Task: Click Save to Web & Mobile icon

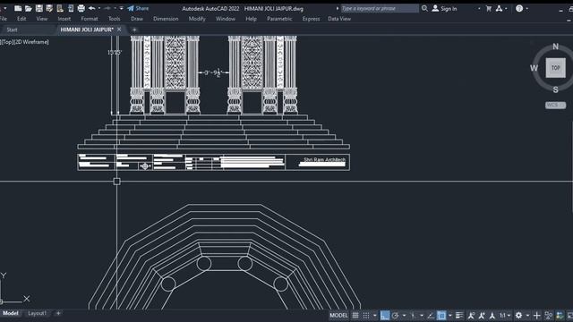Action: click(x=71, y=8)
